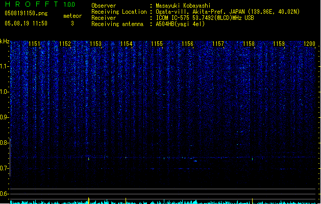Viewport: 321px width, 204px height.
Task: Click the 1157 time axis label
Action: click(218, 43)
